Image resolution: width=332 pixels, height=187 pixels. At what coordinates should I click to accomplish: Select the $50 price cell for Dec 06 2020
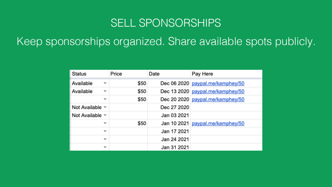pyautogui.click(x=128, y=83)
